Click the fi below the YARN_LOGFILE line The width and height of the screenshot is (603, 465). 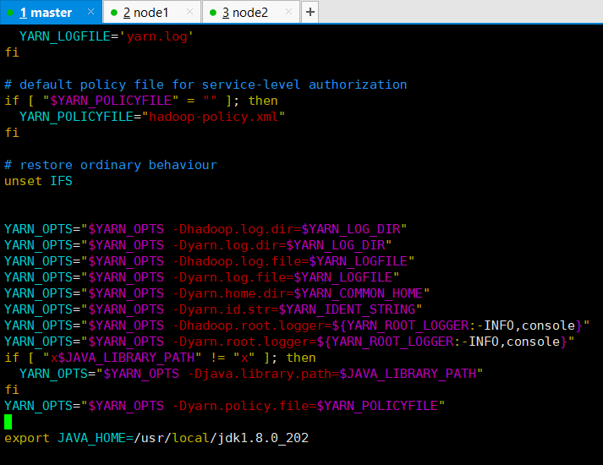click(12, 52)
